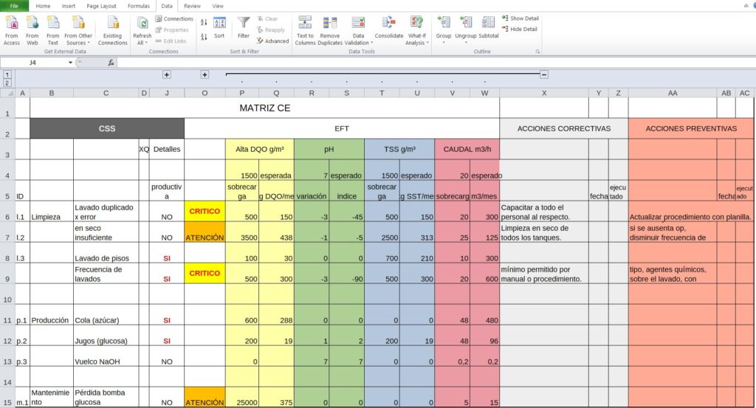The width and height of the screenshot is (756, 408).
Task: Click the Sort A to Z icon
Action: click(204, 22)
